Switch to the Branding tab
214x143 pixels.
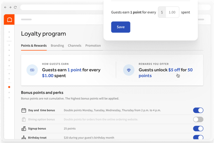pyautogui.click(x=57, y=46)
